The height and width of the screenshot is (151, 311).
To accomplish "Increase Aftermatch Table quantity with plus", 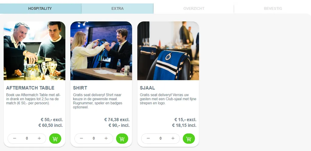I will [x=39, y=138].
